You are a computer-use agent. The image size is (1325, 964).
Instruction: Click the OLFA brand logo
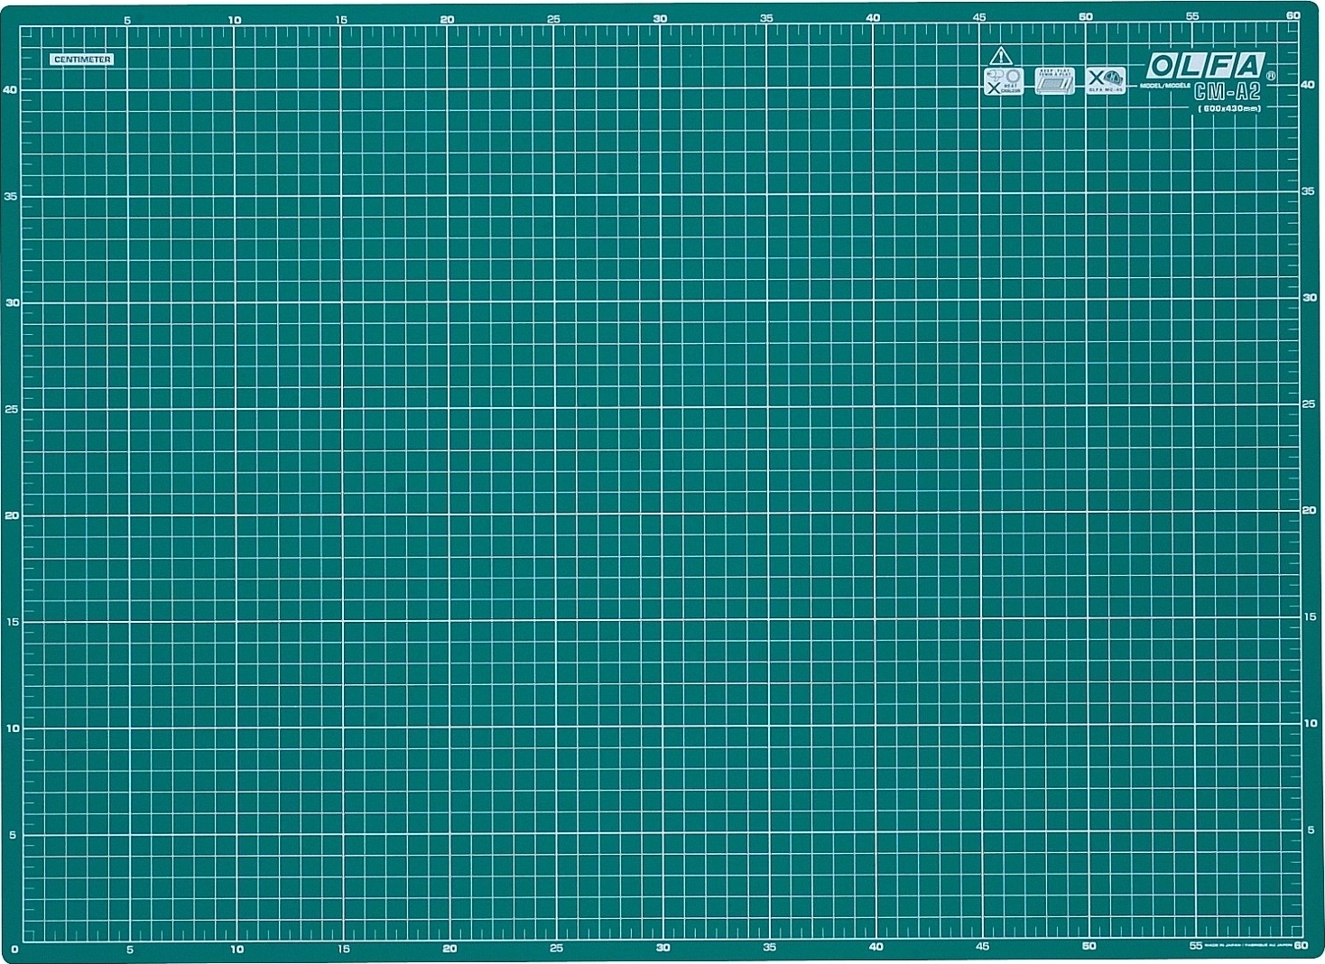click(x=1205, y=67)
